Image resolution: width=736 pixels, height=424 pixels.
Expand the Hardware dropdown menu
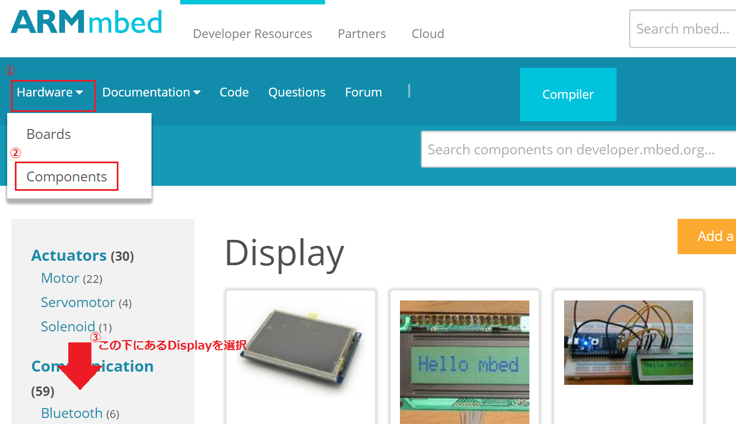tap(50, 92)
